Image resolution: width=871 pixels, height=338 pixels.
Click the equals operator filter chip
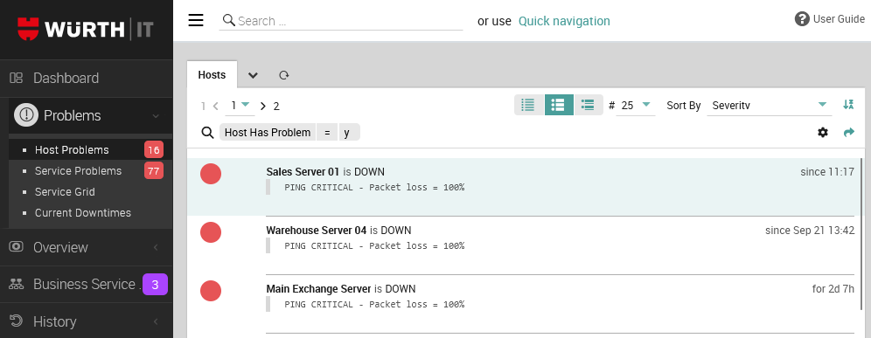tap(327, 133)
